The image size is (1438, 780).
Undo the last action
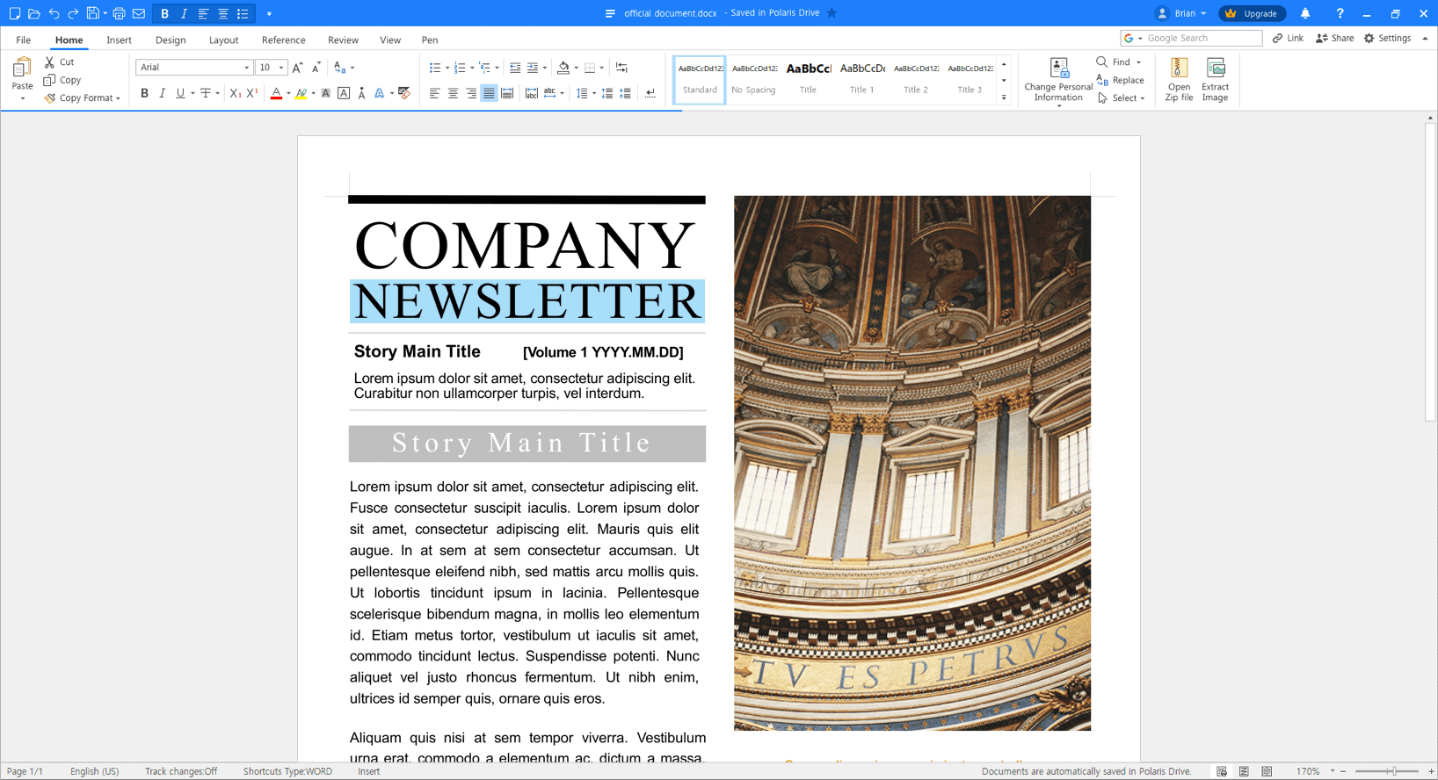coord(54,13)
